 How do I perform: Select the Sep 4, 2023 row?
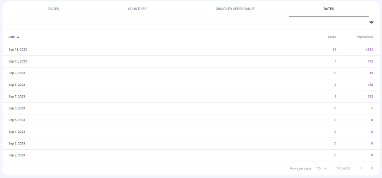pos(191,132)
